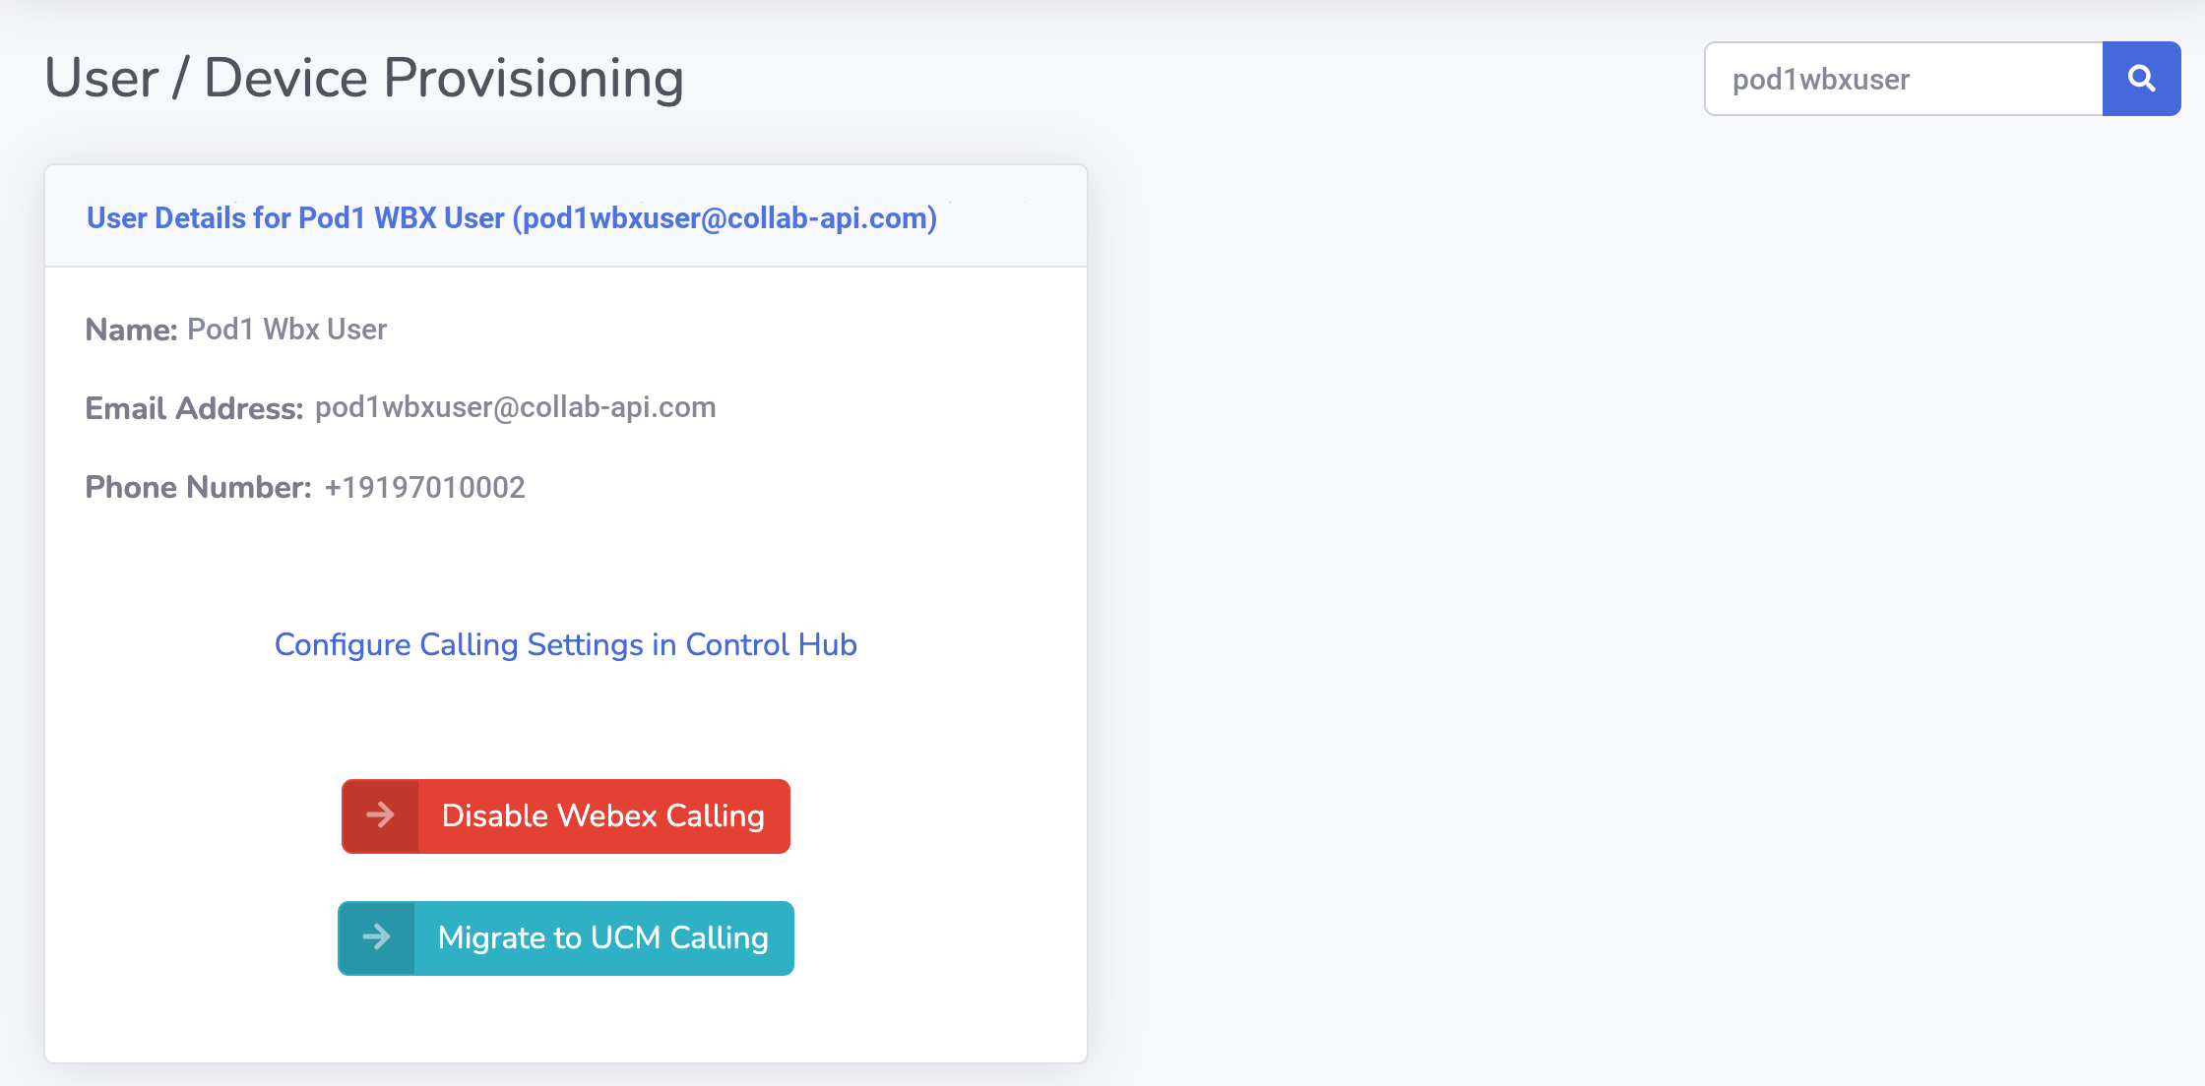The height and width of the screenshot is (1086, 2205).
Task: Click the Name: field label
Action: [x=131, y=330]
